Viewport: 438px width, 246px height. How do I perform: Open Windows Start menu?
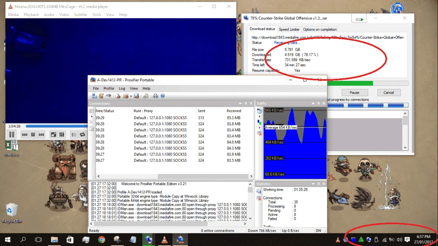click(8, 239)
